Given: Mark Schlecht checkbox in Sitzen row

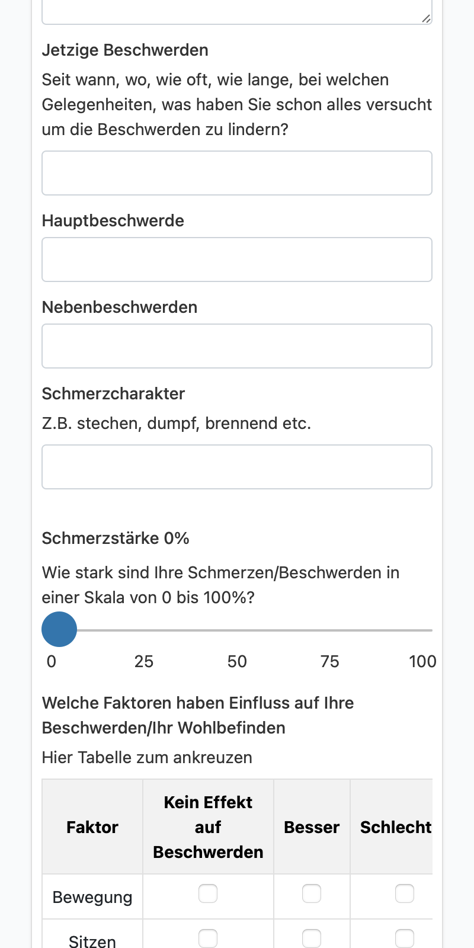Looking at the screenshot, I should (x=405, y=939).
